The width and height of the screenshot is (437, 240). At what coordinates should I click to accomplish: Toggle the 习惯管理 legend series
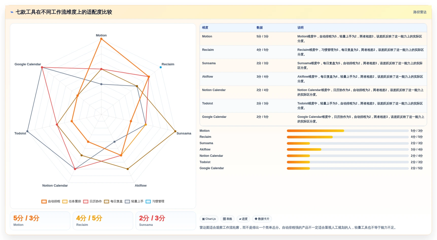coord(155,202)
